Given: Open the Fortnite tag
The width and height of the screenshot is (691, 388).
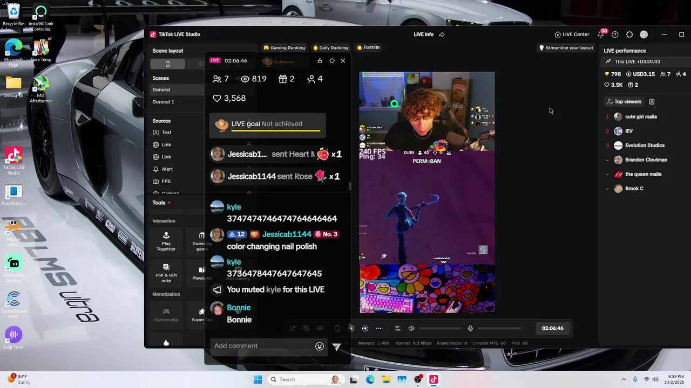Looking at the screenshot, I should [368, 47].
